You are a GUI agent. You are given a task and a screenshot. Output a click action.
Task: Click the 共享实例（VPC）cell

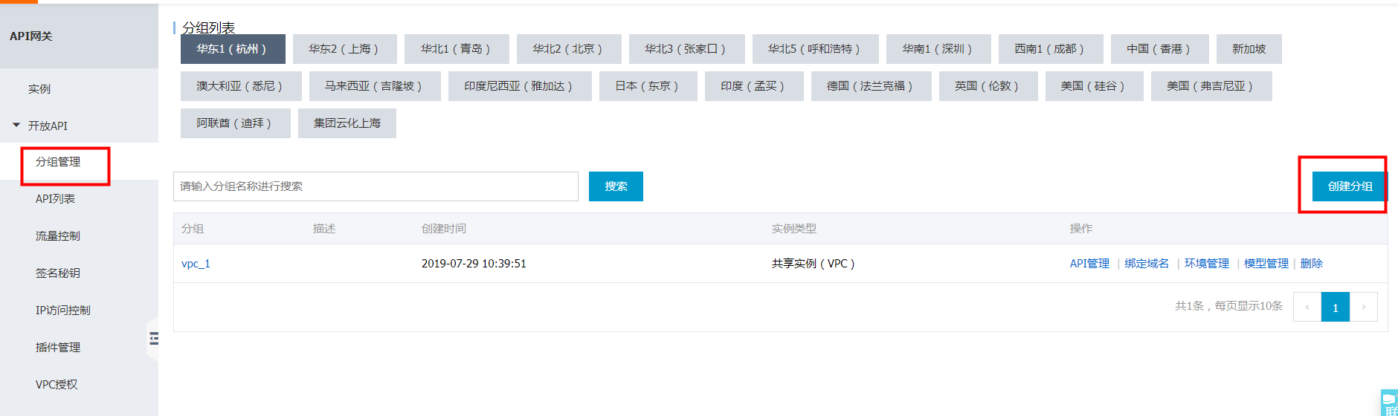tap(814, 264)
